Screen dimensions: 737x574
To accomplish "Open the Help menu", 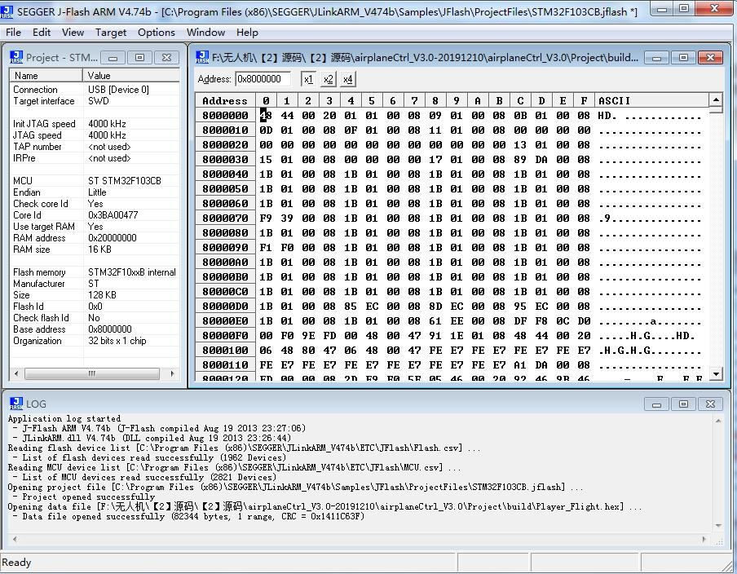I will pyautogui.click(x=247, y=33).
